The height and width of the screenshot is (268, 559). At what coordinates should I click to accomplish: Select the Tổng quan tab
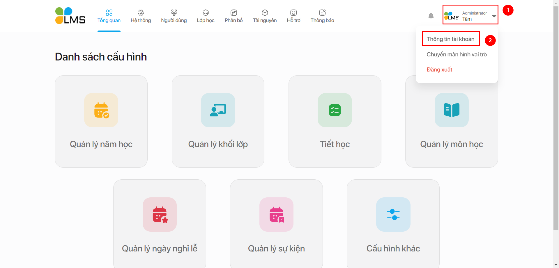point(109,16)
